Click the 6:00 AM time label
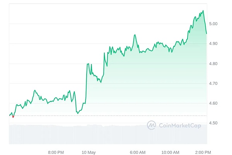 (138, 152)
